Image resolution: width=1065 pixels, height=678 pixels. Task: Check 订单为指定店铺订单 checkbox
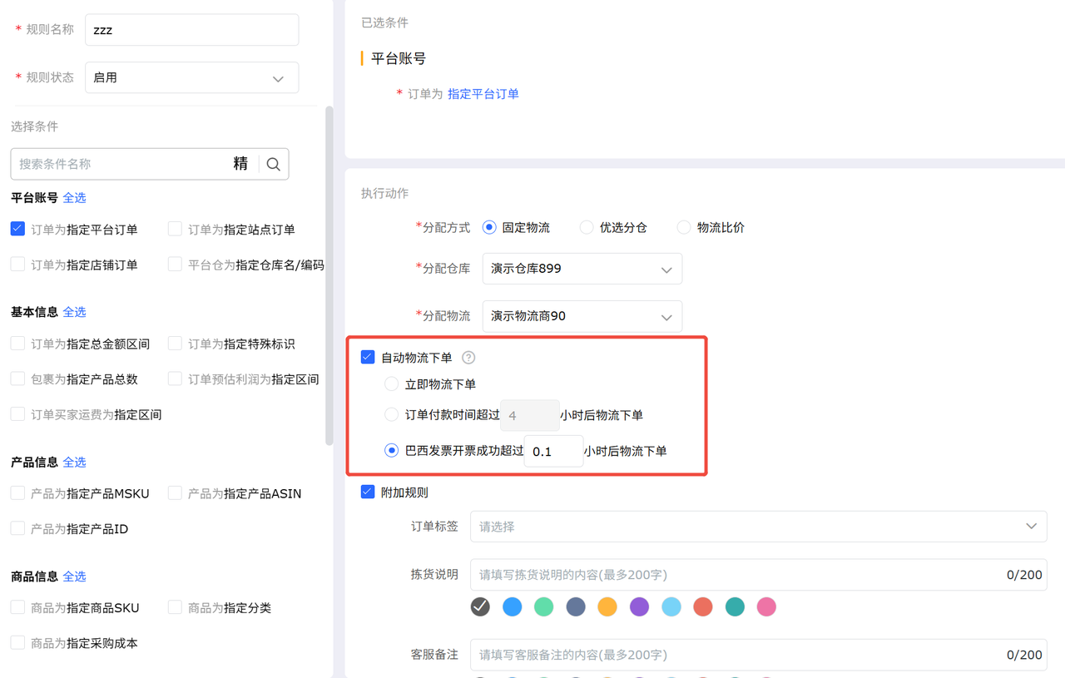pos(17,265)
